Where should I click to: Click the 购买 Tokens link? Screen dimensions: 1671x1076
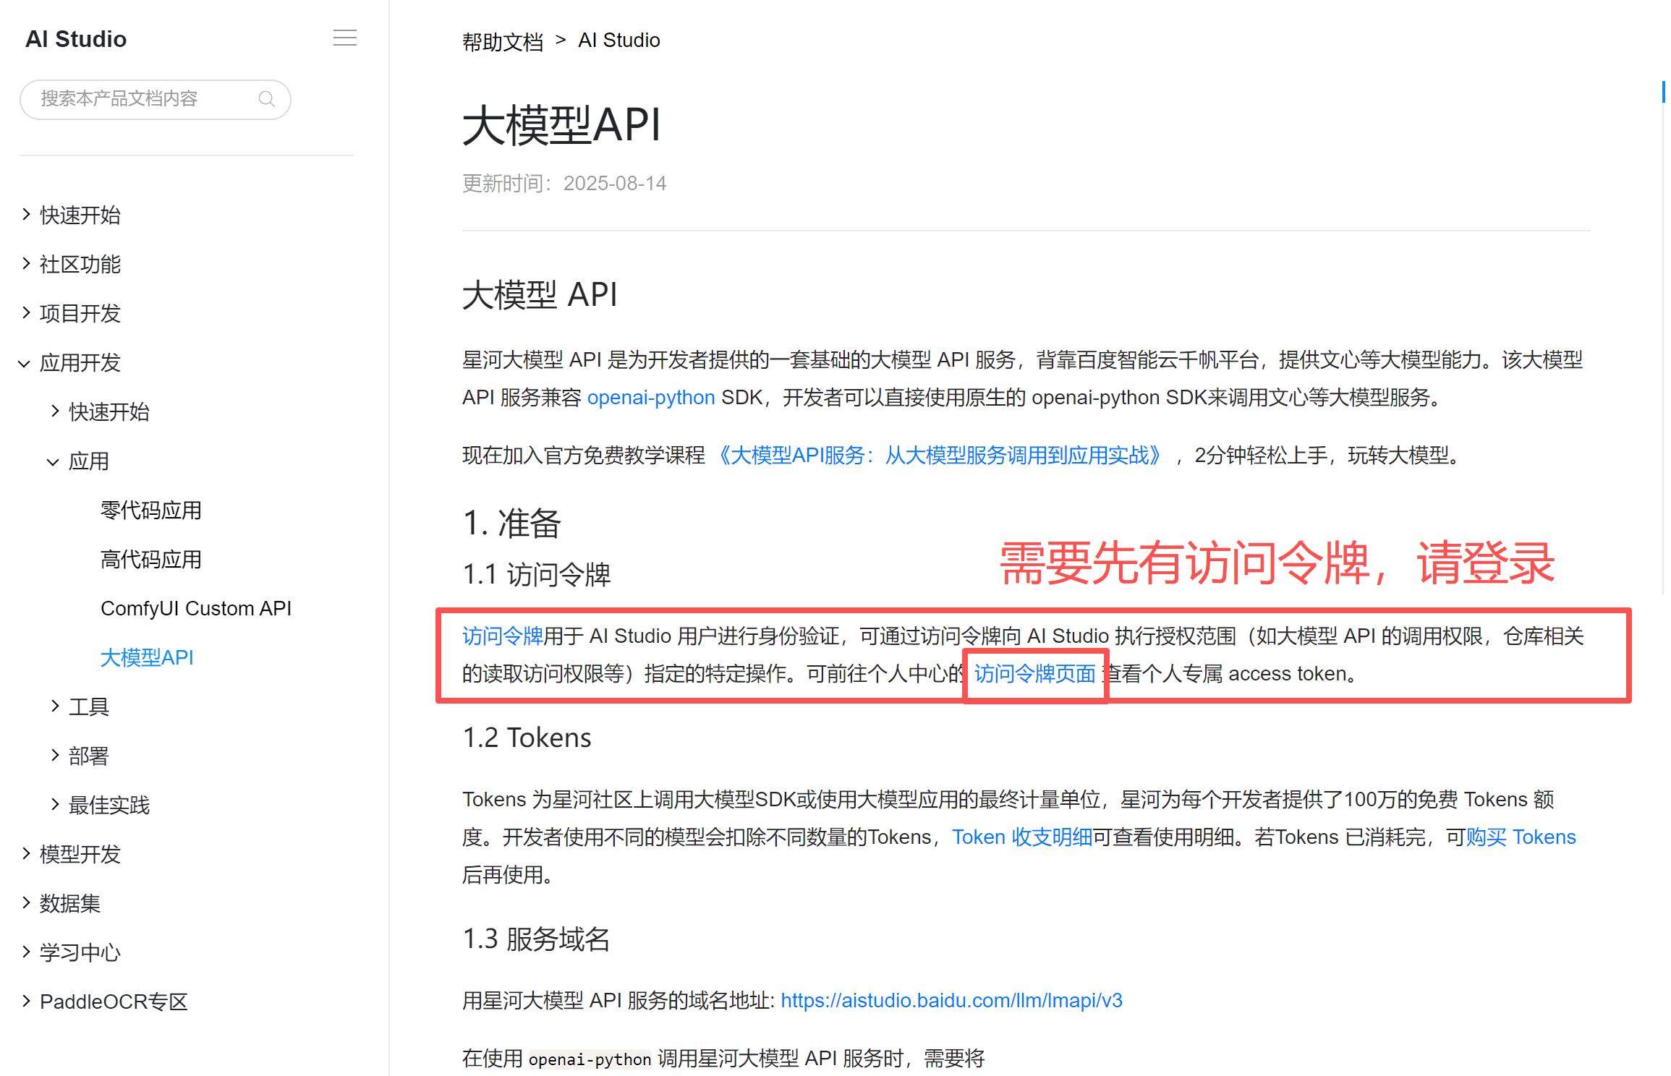(x=1521, y=837)
